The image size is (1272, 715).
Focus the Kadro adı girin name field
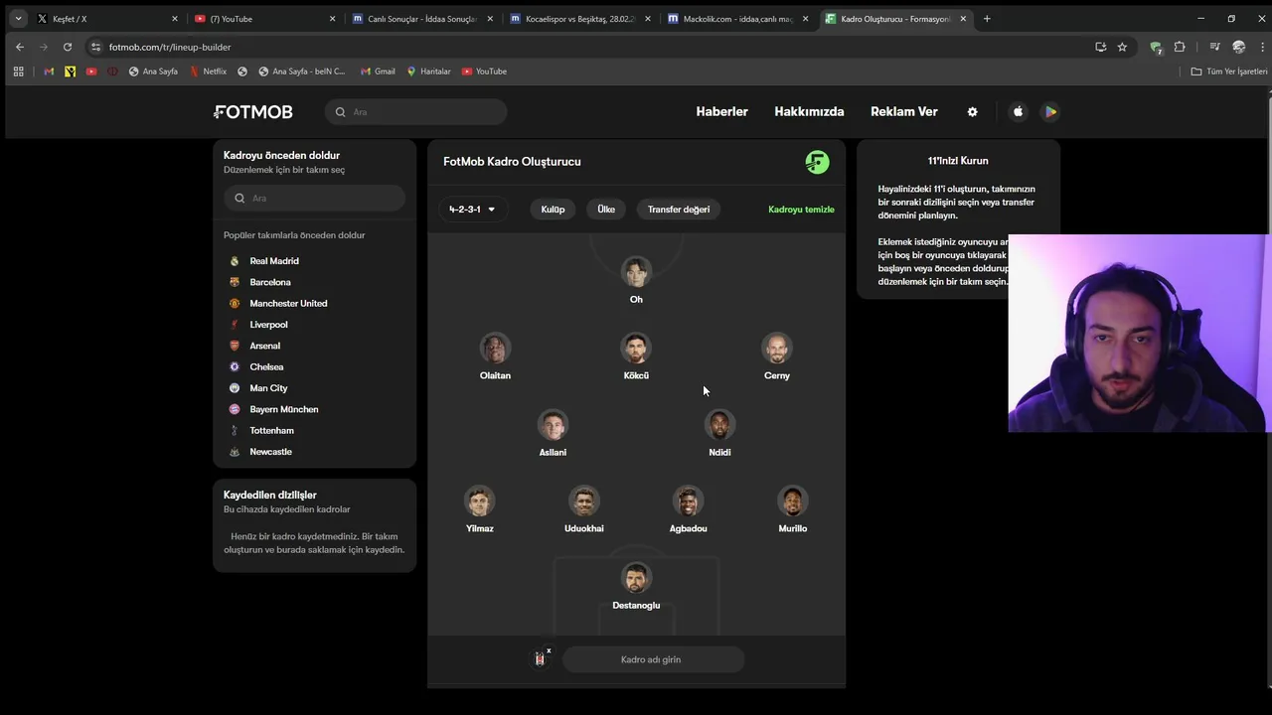click(x=653, y=659)
